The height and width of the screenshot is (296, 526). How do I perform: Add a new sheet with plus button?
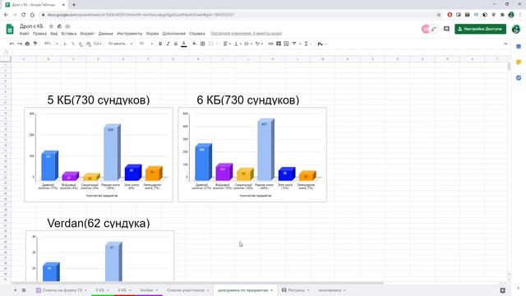coord(15,290)
